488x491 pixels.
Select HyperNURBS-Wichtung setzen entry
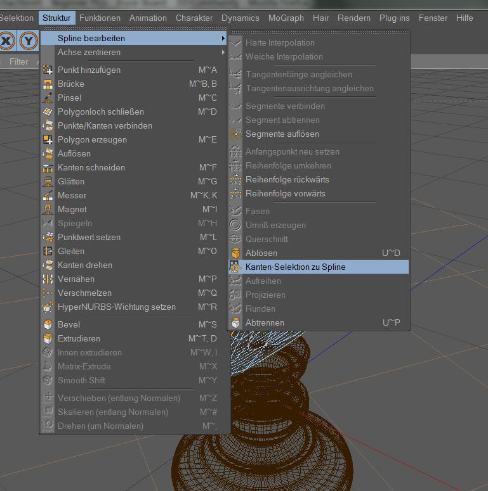point(135,307)
